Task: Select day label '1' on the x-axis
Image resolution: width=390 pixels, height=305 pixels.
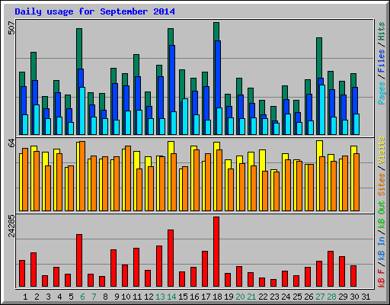Action: [25, 297]
